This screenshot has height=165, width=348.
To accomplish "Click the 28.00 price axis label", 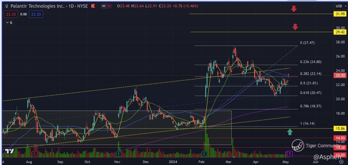I will click(x=340, y=42).
